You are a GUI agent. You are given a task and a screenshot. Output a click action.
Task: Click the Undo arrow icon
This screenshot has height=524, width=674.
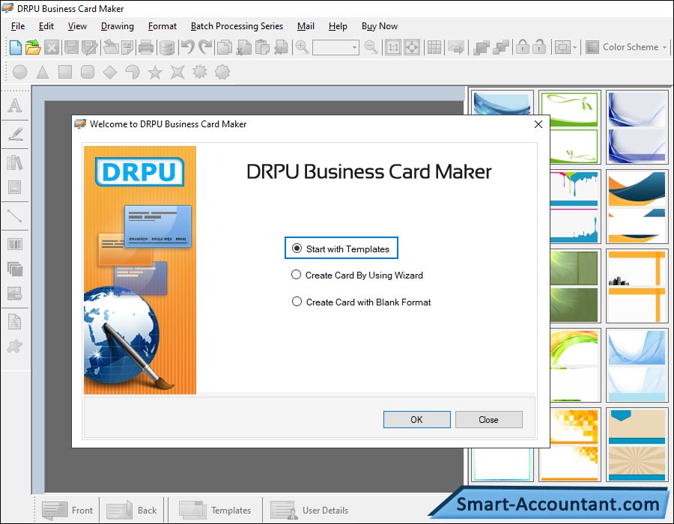pos(188,47)
